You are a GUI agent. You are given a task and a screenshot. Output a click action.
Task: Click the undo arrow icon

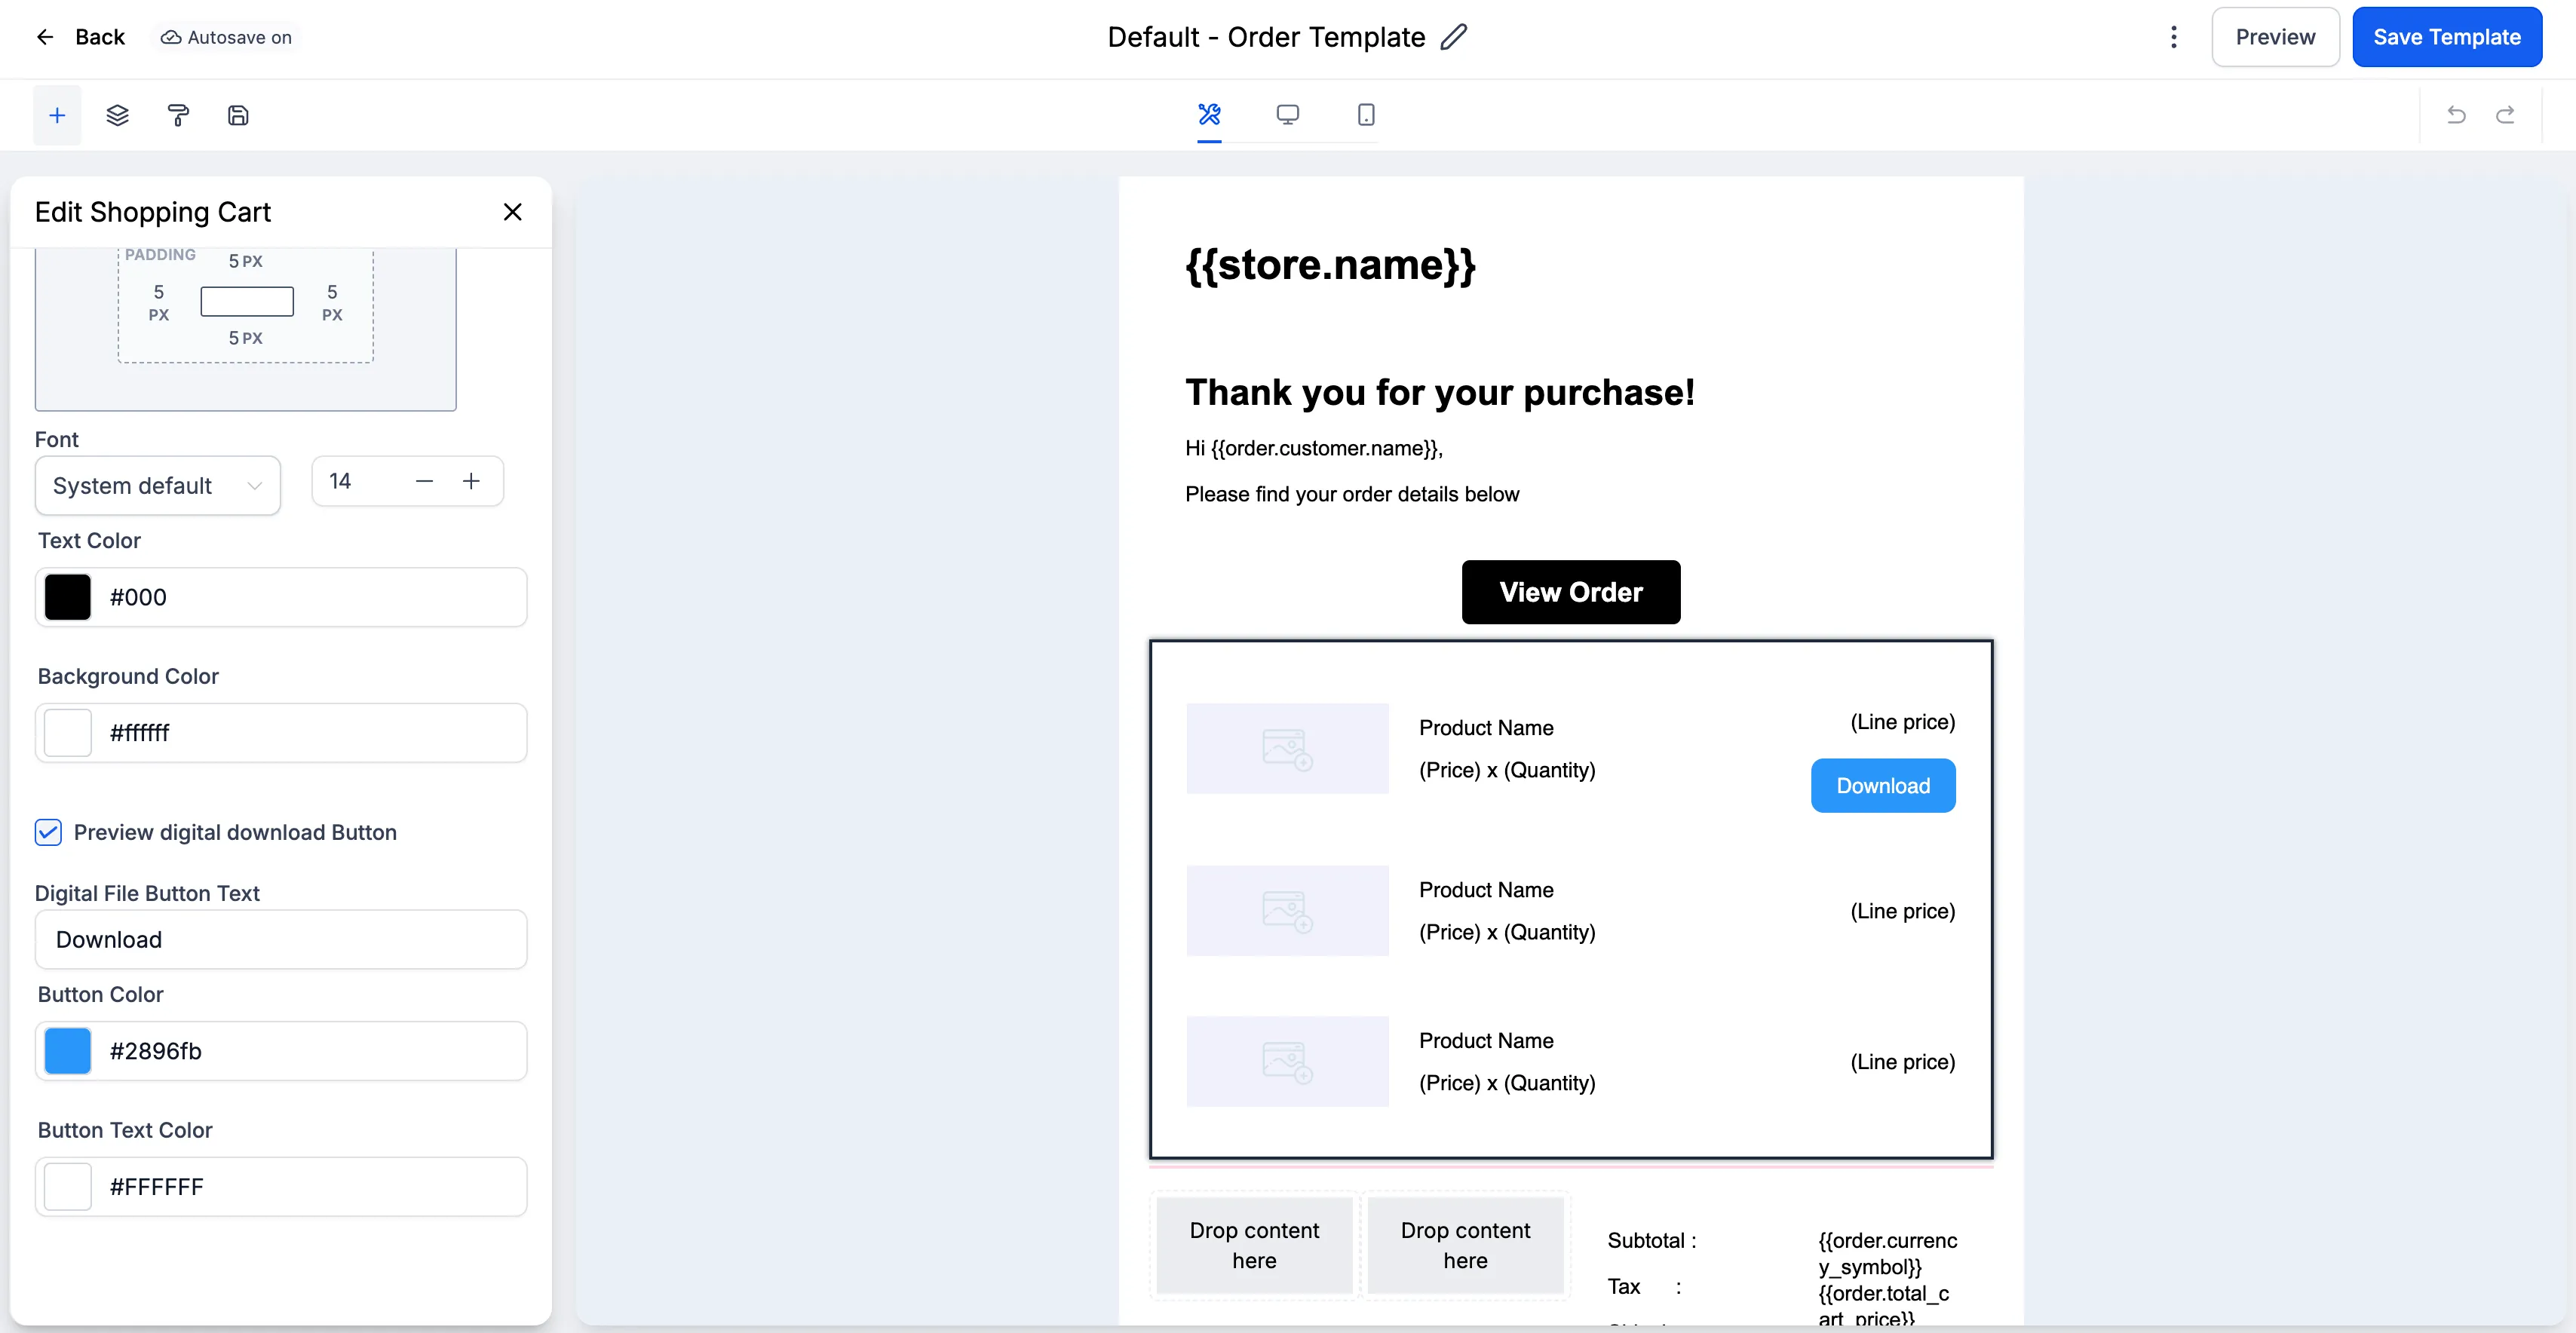point(2457,114)
